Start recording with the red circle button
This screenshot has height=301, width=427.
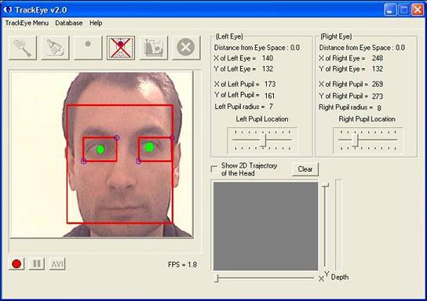(16, 263)
